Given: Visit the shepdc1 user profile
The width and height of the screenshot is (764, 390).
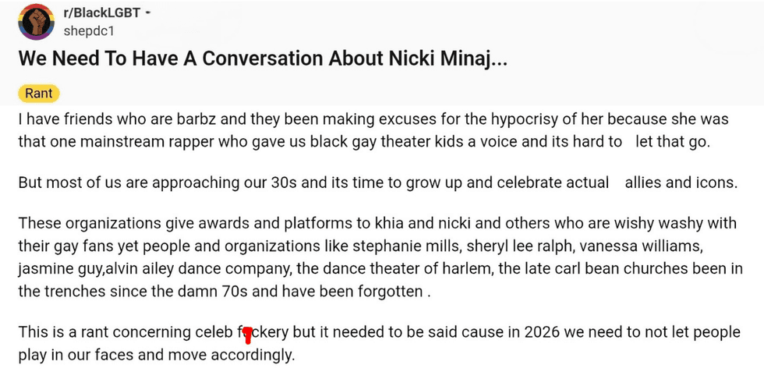Looking at the screenshot, I should (87, 30).
